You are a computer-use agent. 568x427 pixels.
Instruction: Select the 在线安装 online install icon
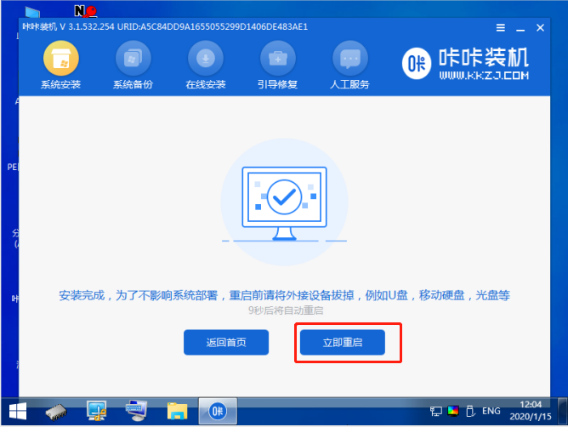click(205, 66)
